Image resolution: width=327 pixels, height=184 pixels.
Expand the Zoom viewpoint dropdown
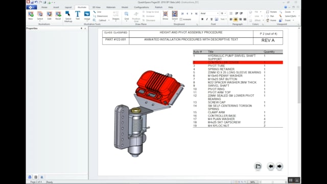point(293,12)
